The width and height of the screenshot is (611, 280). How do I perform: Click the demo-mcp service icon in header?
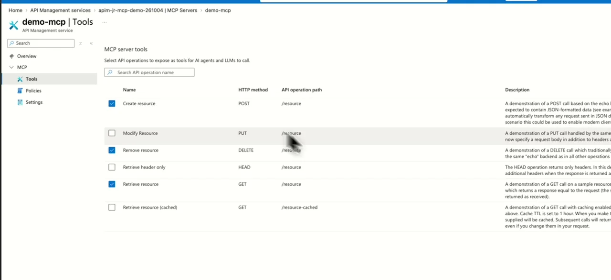pyautogui.click(x=13, y=25)
